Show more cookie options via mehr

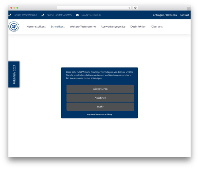pos(100,107)
